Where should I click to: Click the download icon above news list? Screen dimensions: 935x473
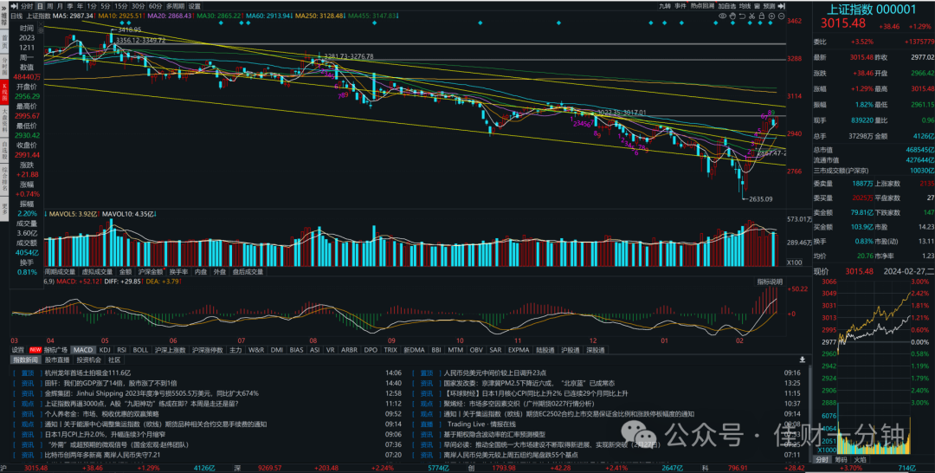(803, 360)
